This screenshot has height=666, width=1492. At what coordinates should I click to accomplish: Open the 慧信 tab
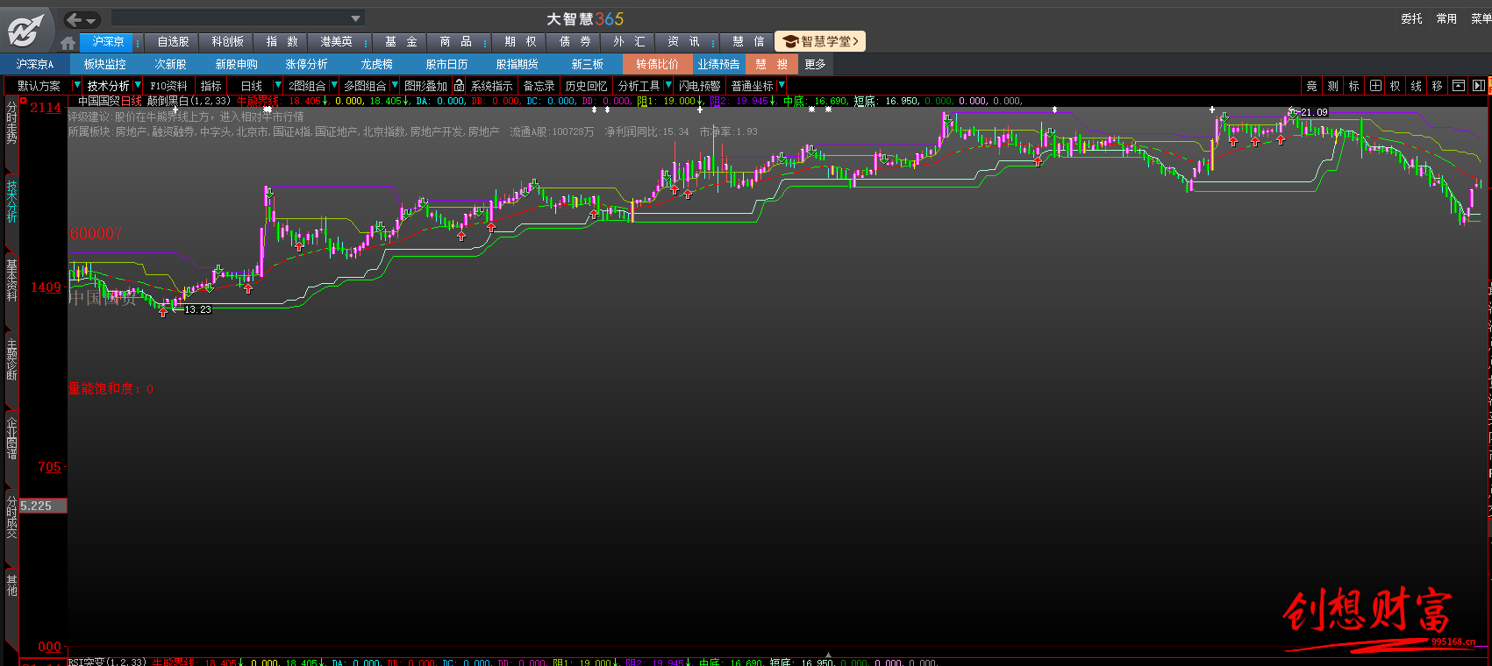coord(748,42)
